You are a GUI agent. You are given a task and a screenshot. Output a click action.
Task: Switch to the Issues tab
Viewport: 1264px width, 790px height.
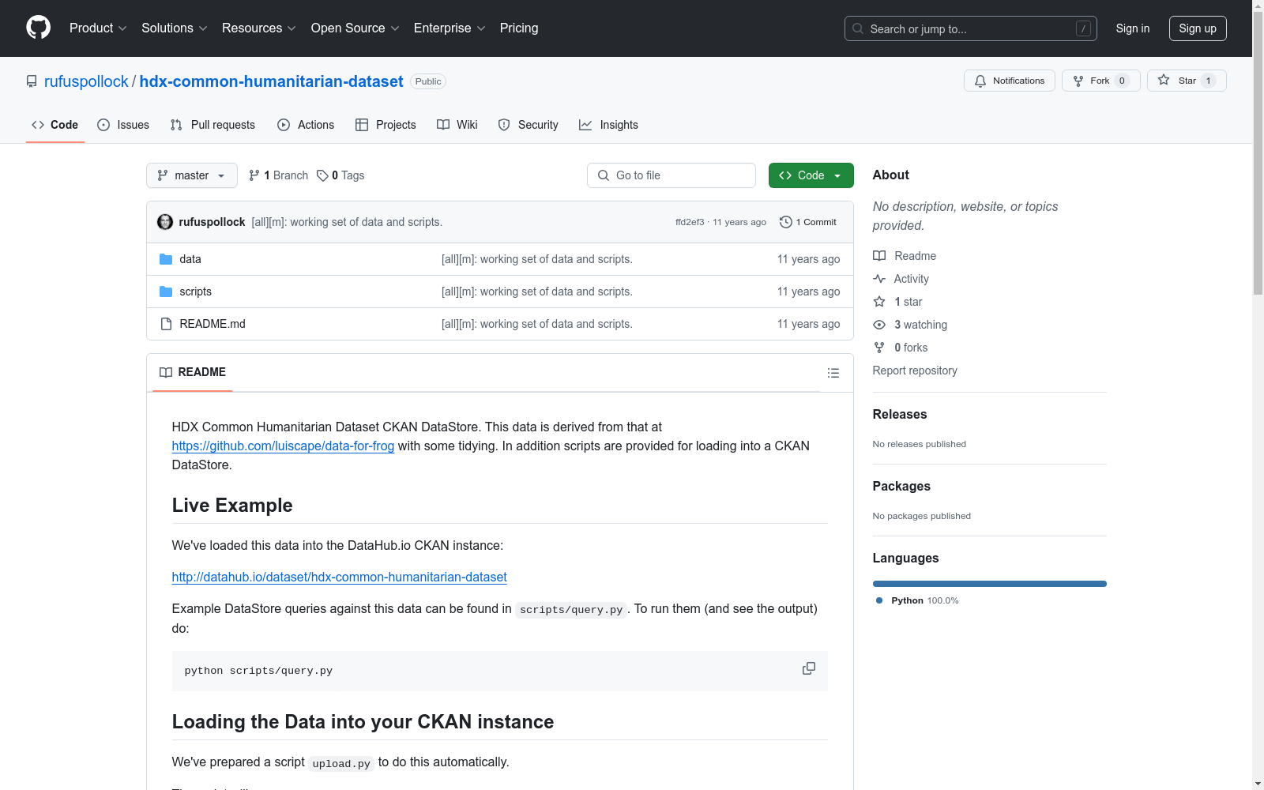[x=123, y=125]
